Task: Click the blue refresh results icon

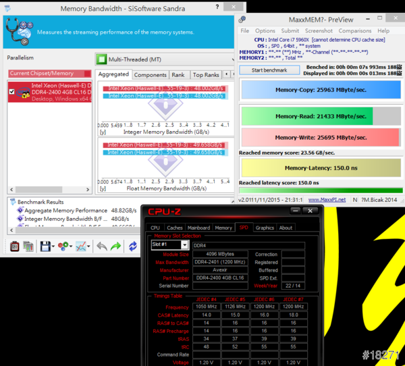Action: point(132,246)
